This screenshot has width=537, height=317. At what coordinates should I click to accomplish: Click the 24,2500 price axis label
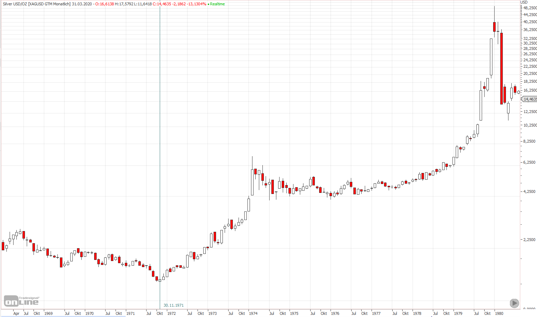[530, 60]
